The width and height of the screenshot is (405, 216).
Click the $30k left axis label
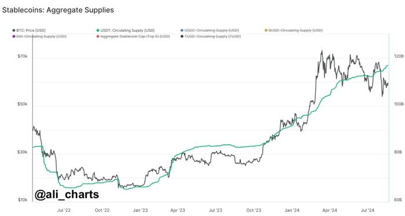23,152
